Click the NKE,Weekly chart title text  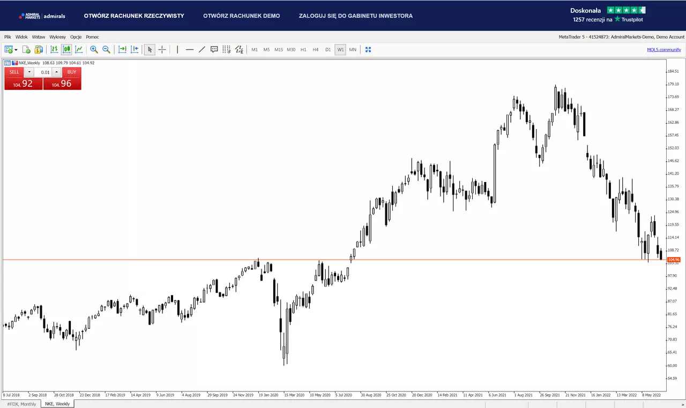pyautogui.click(x=29, y=63)
